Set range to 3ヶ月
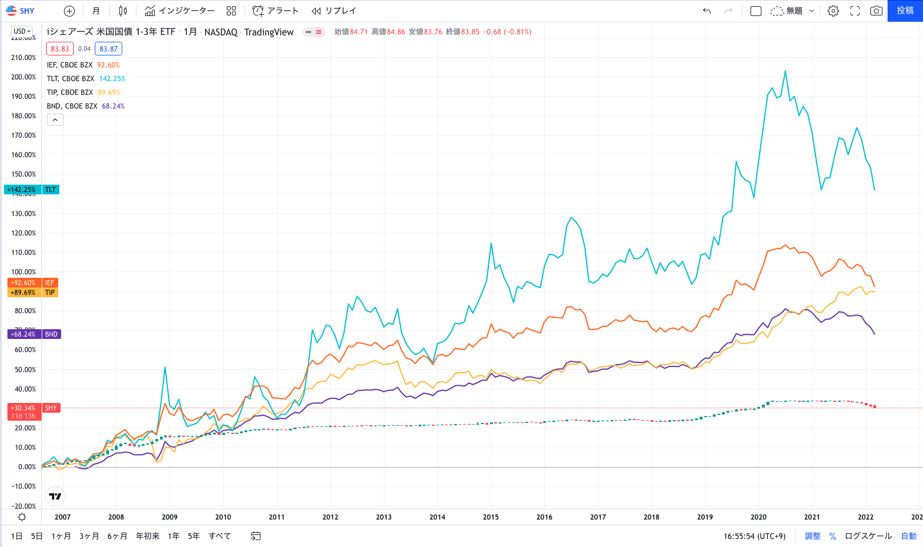Screen dimensions: 923x547 pos(89,536)
